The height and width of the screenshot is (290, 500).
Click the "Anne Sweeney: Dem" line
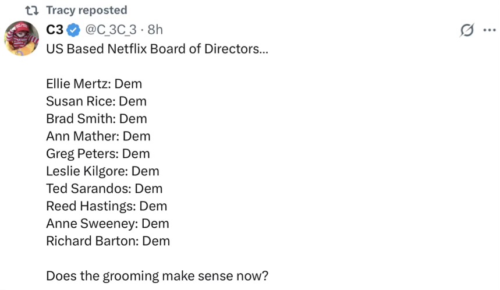[x=108, y=224]
